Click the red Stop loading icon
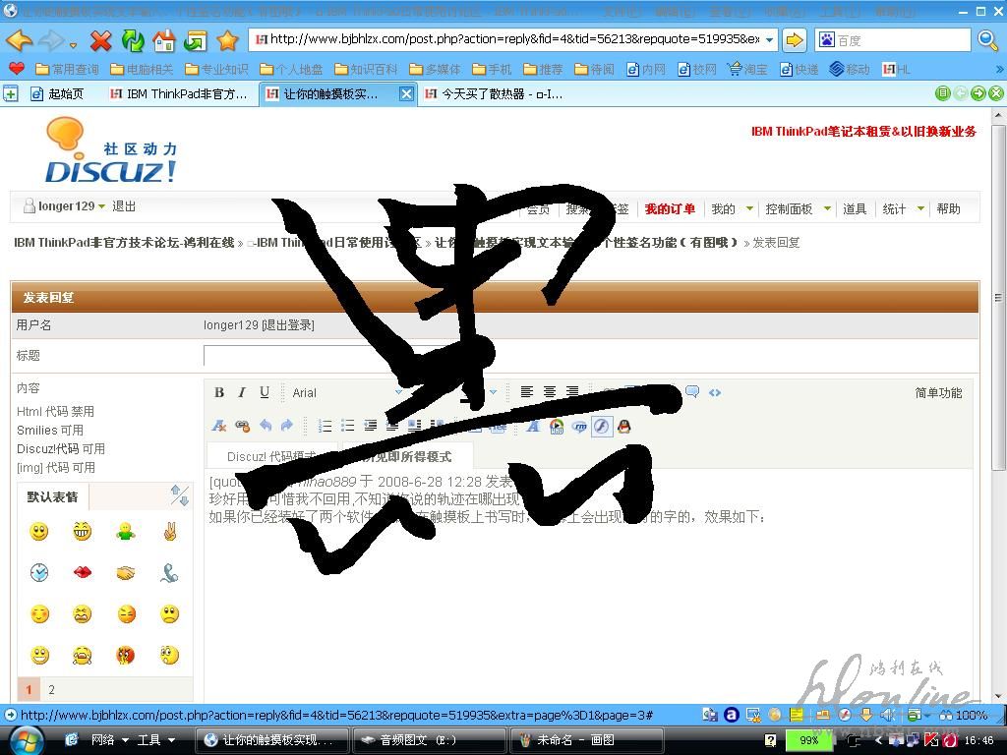The image size is (1007, 755). coord(101,41)
